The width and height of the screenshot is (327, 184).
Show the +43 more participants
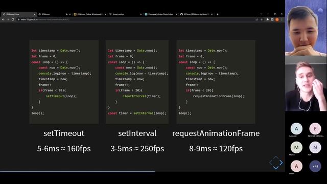point(315,166)
